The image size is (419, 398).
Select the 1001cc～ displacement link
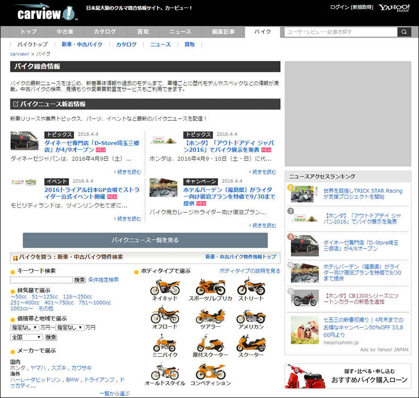(21, 308)
